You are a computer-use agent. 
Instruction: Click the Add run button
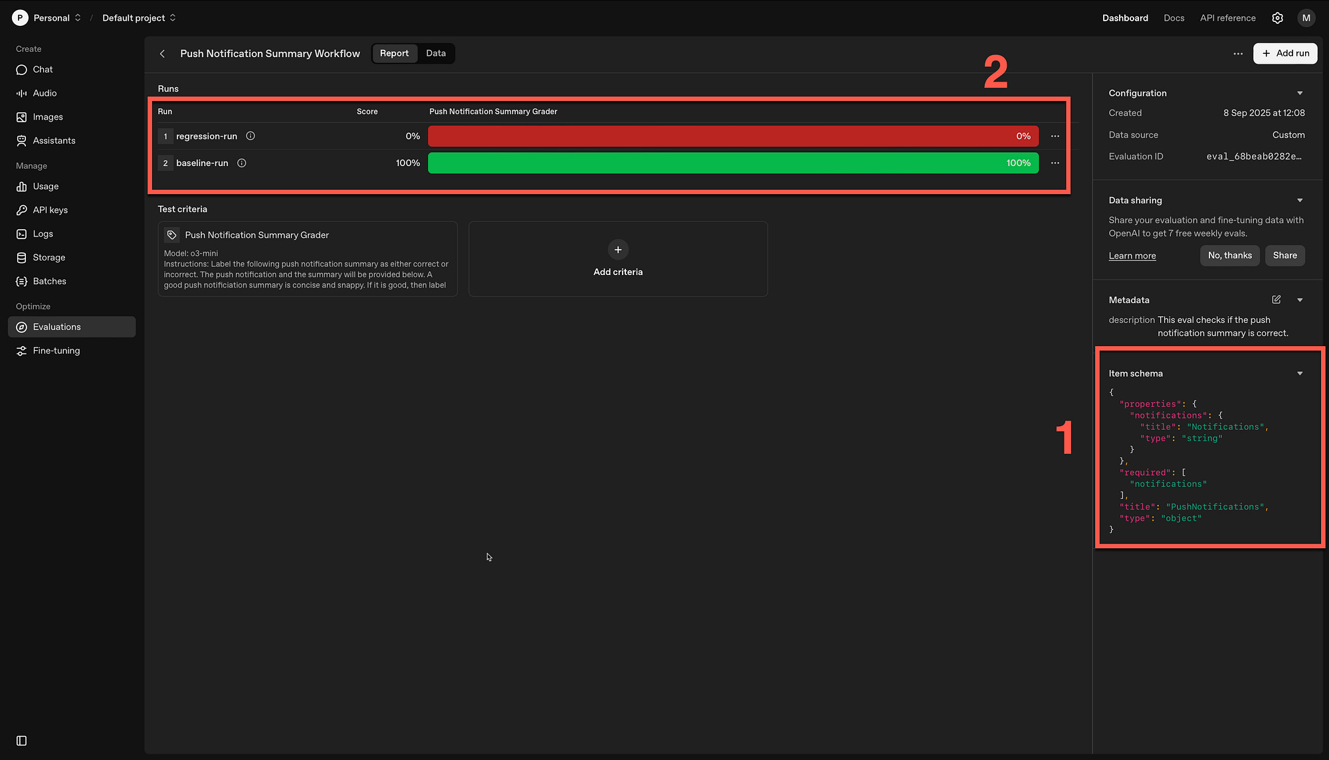click(1284, 53)
